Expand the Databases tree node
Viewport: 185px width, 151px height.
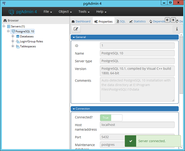pos(13,36)
